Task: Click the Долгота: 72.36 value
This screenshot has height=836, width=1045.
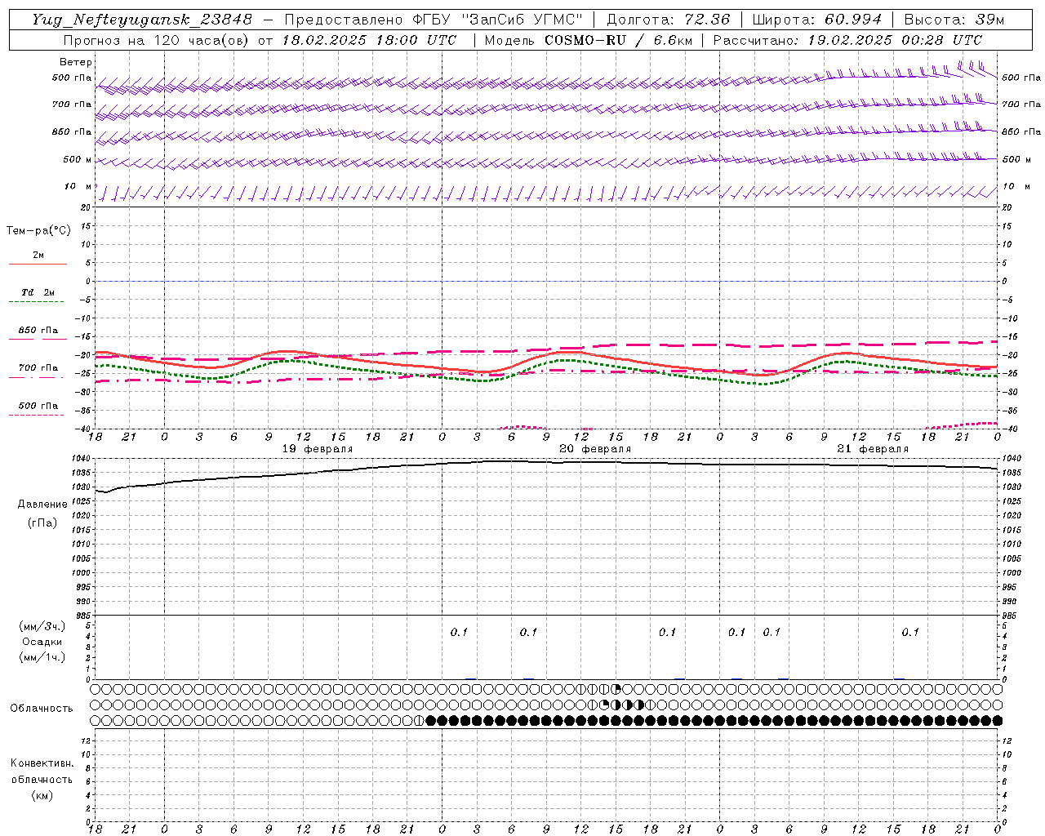Action: (x=669, y=20)
